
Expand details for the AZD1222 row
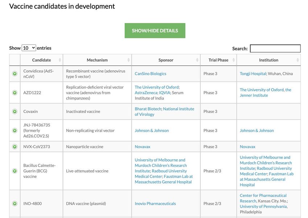point(15,93)
